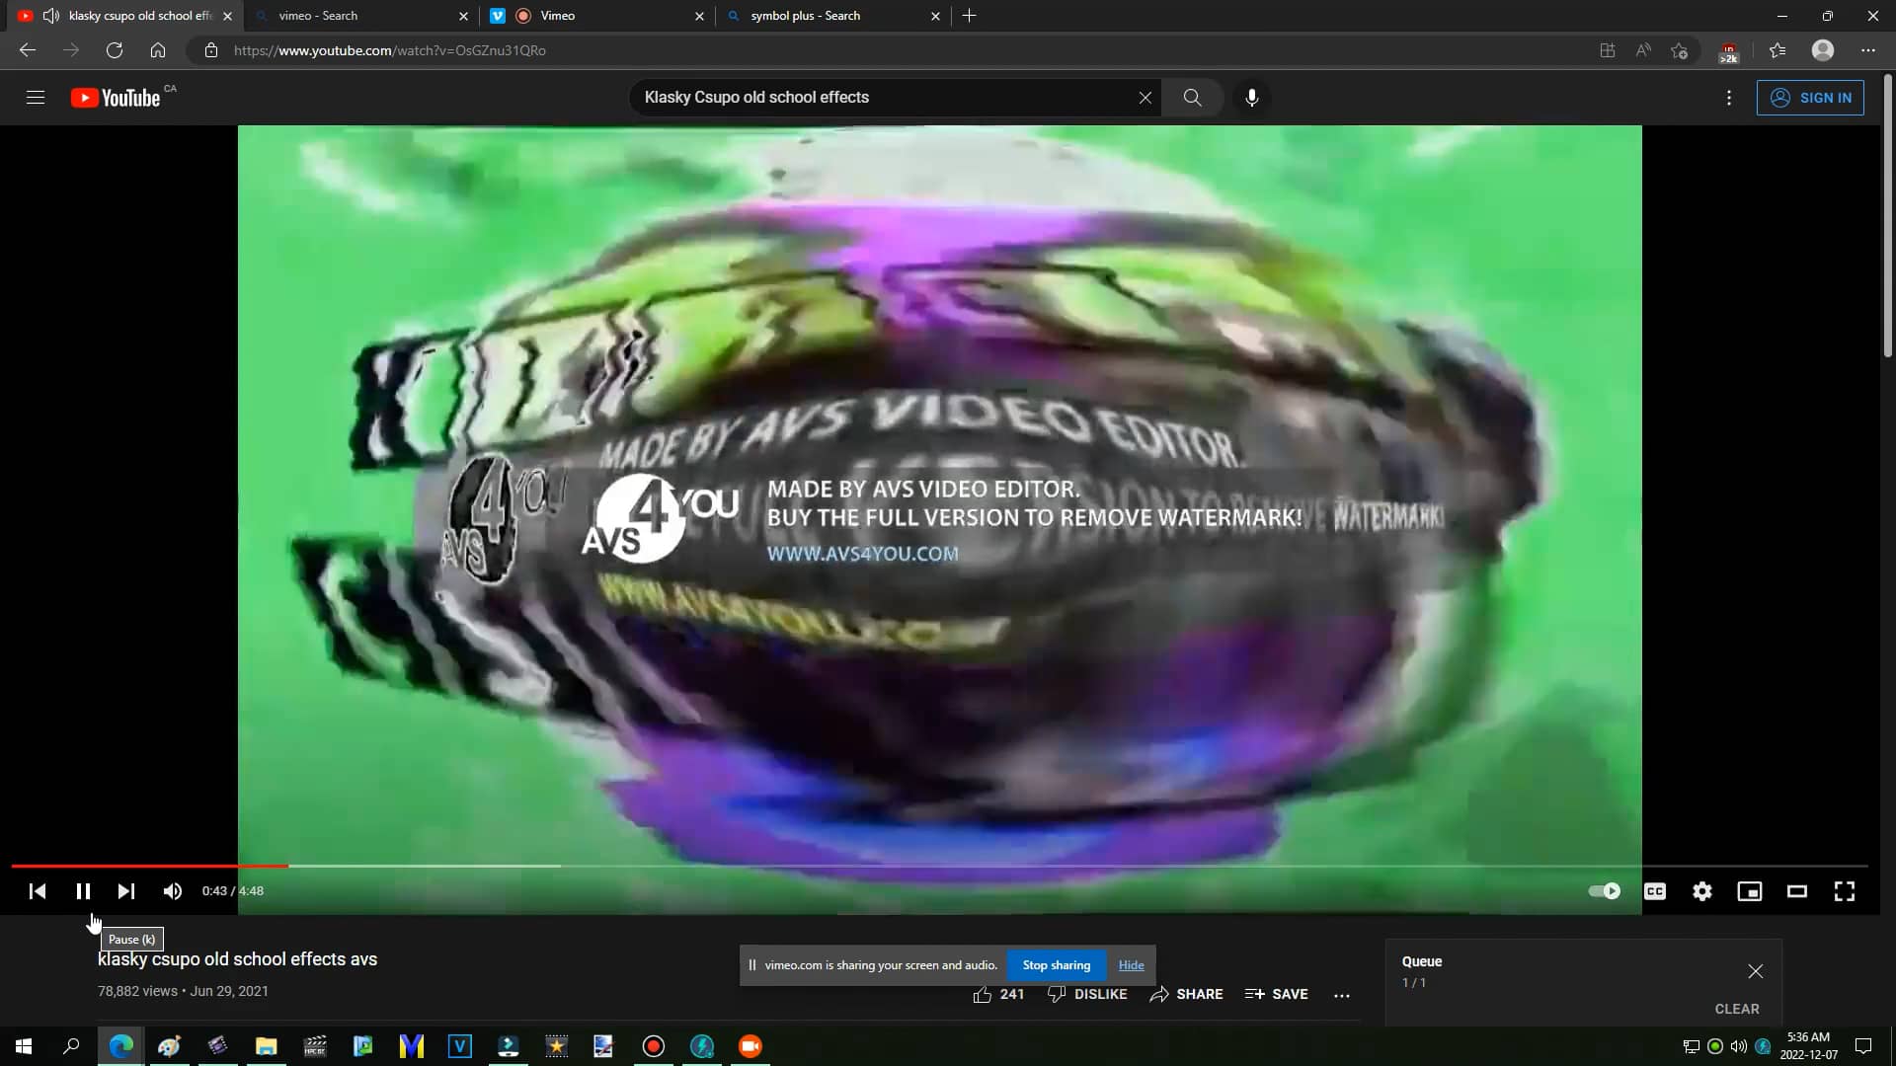1896x1066 pixels.
Task: Toggle closed captions on the video
Action: (x=1654, y=890)
